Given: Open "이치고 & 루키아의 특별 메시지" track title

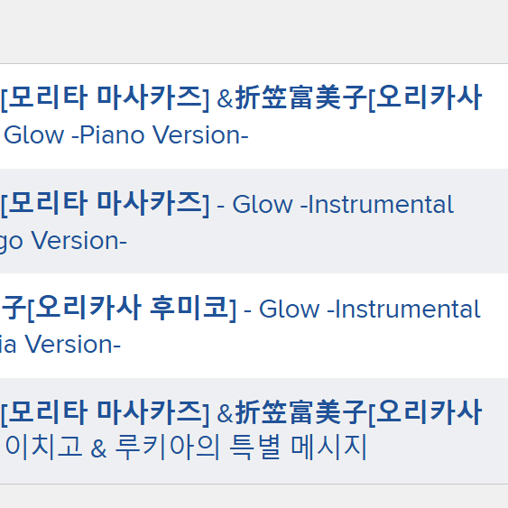Looking at the screenshot, I should (x=186, y=448).
